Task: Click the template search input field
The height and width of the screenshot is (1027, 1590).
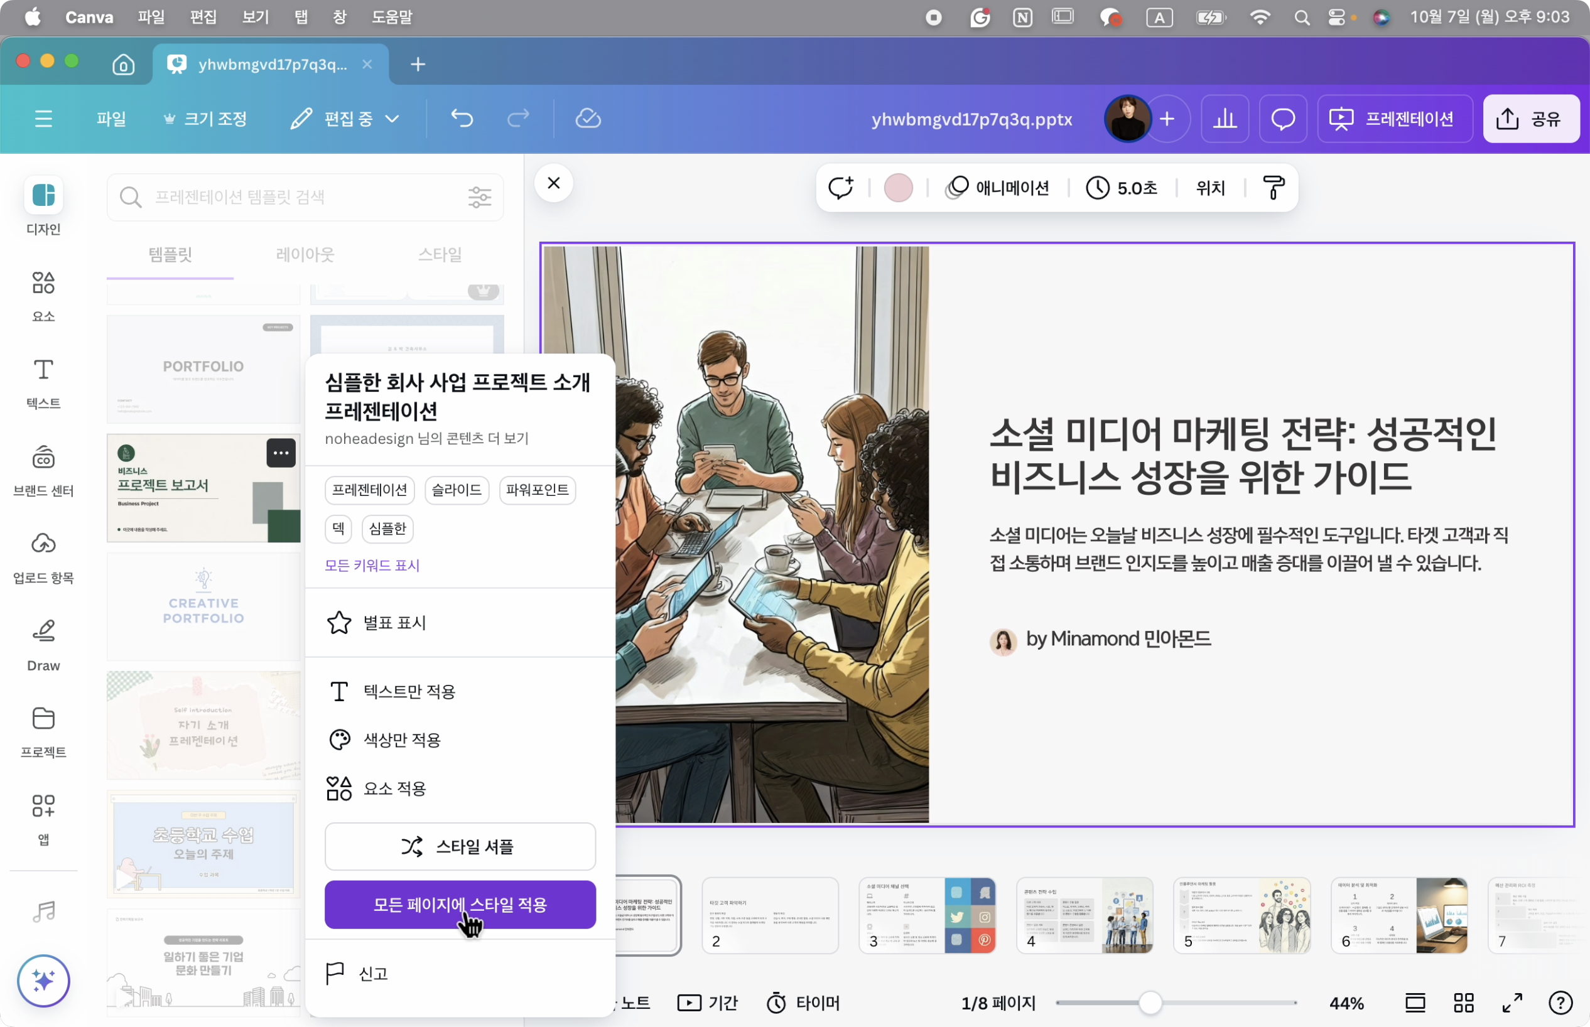Action: point(305,196)
